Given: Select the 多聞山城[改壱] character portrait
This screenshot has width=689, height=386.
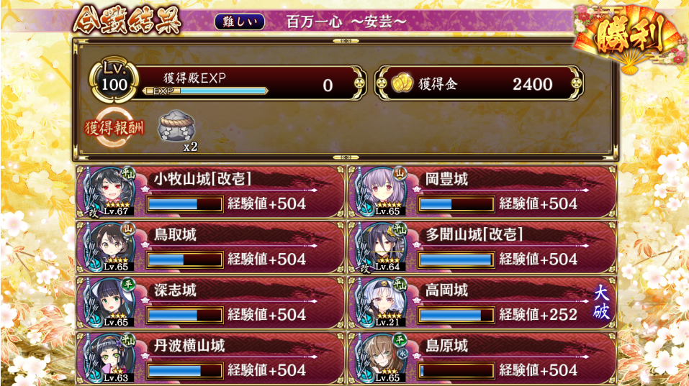Looking at the screenshot, I should point(382,247).
